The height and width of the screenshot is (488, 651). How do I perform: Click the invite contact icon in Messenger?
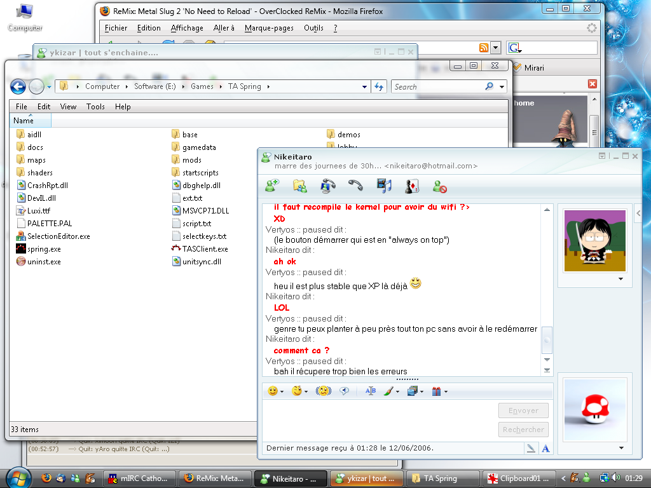click(x=272, y=186)
